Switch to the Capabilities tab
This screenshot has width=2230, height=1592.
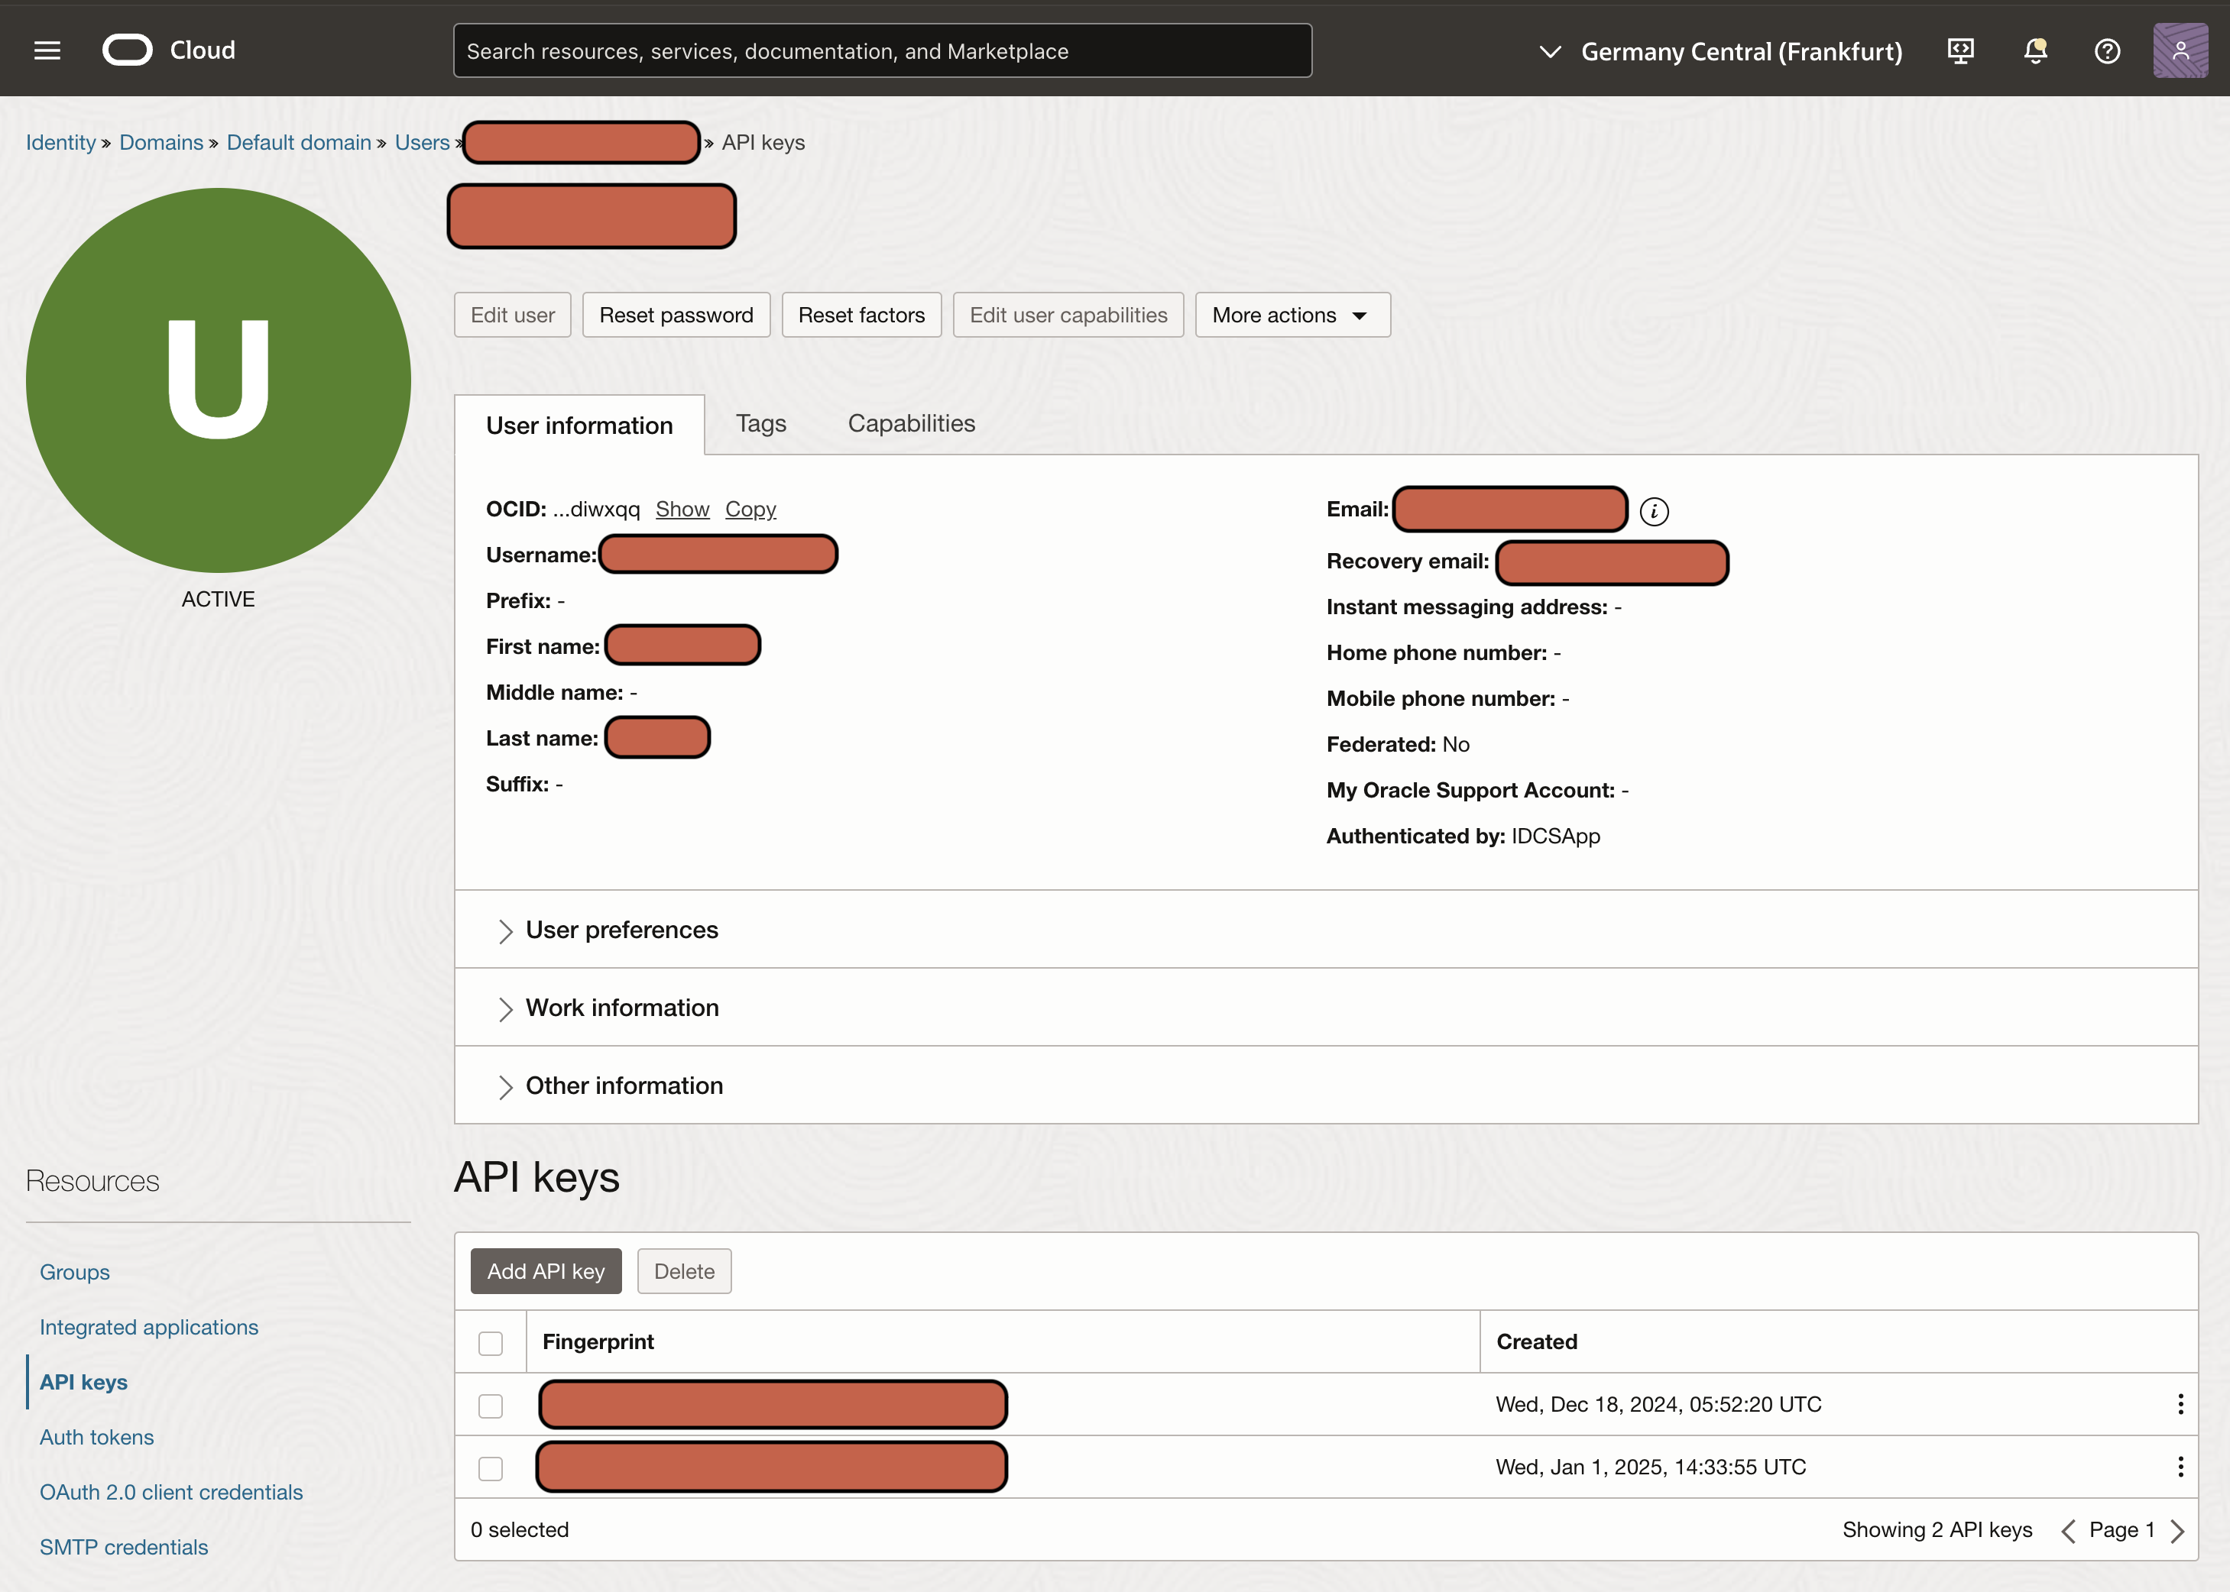(911, 423)
